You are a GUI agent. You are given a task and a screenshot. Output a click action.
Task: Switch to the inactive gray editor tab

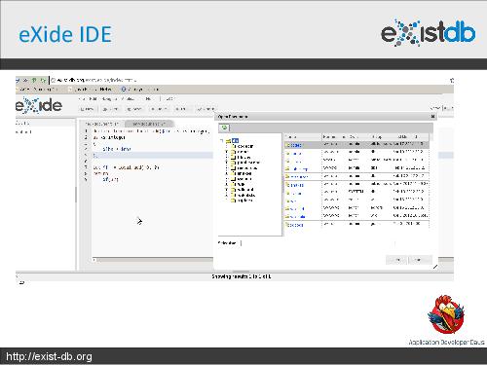(x=149, y=124)
